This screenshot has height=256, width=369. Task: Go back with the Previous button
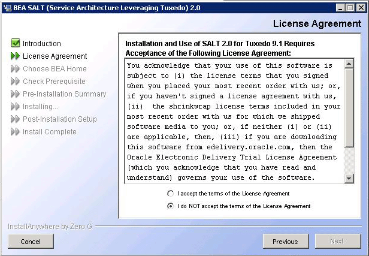pyautogui.click(x=286, y=242)
